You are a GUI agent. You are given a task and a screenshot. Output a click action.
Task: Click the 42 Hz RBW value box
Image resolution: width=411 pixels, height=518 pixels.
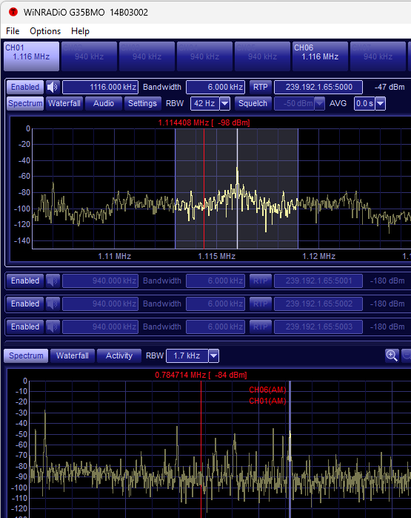click(x=205, y=104)
